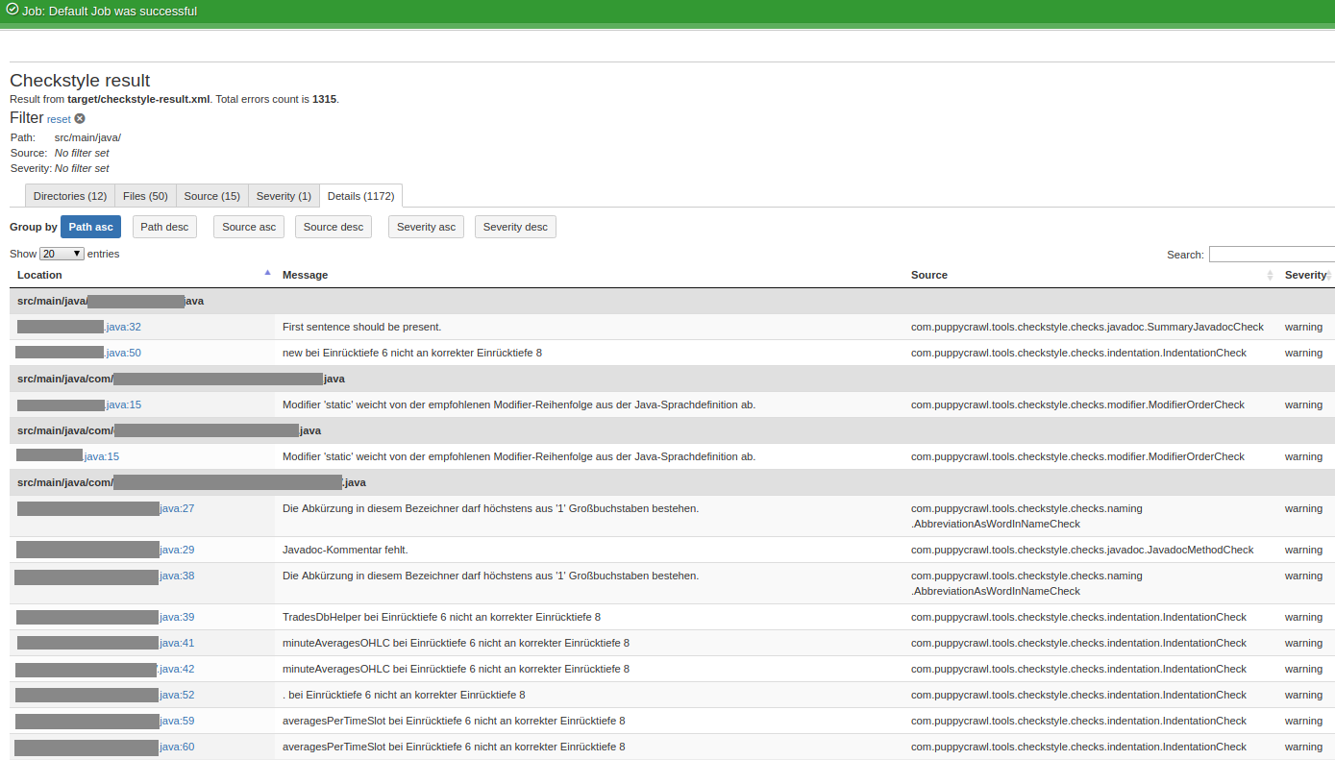1335x760 pixels.
Task: Group results by Path asc
Action: click(90, 228)
